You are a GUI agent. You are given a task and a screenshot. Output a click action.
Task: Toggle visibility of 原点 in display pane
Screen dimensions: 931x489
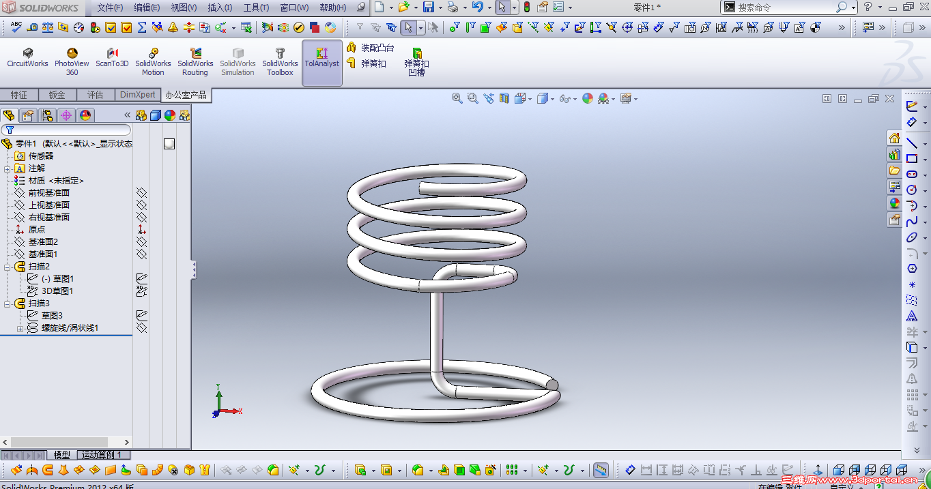(141, 230)
